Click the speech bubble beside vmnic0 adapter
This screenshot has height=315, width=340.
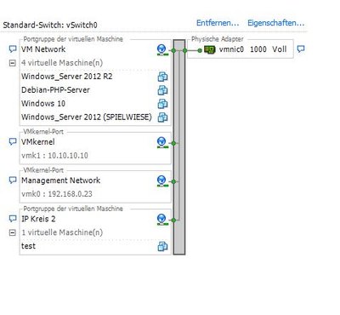301,49
